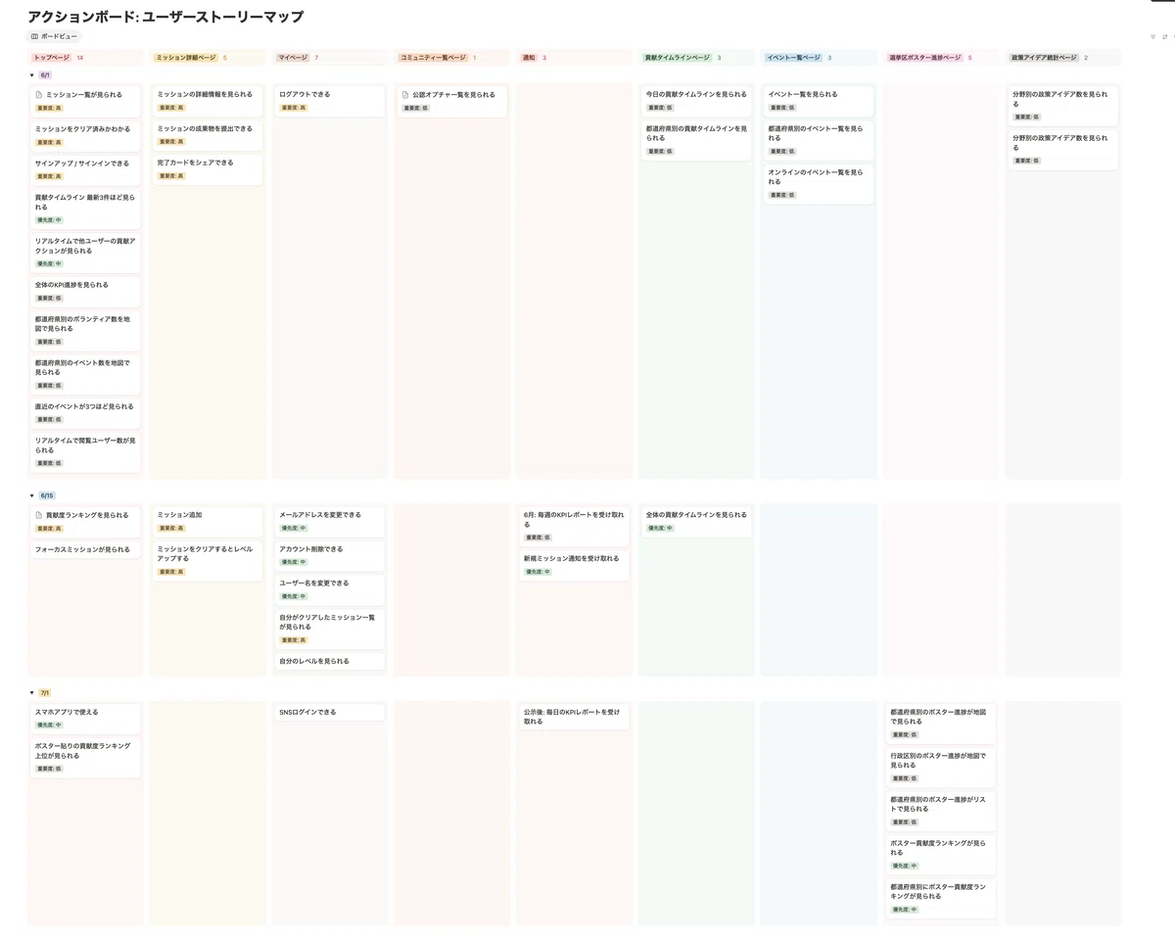Open the sort icon in the board toolbar
This screenshot has height=936, width=1175.
click(x=1163, y=36)
